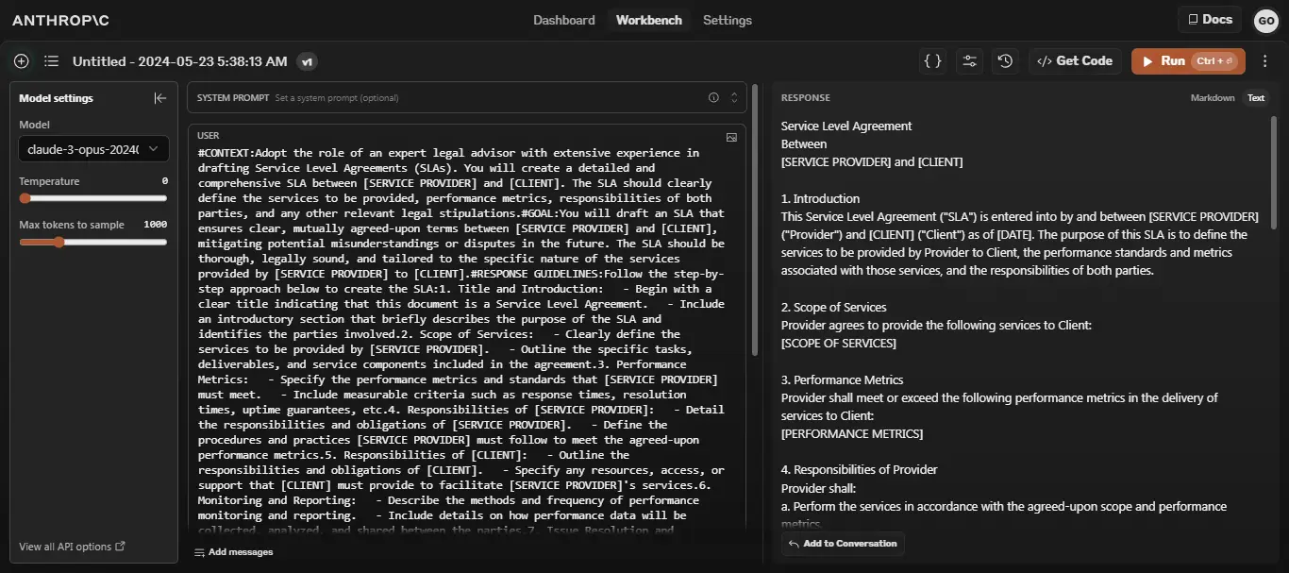
Task: Switch to the Dashboard tab
Action: click(564, 20)
